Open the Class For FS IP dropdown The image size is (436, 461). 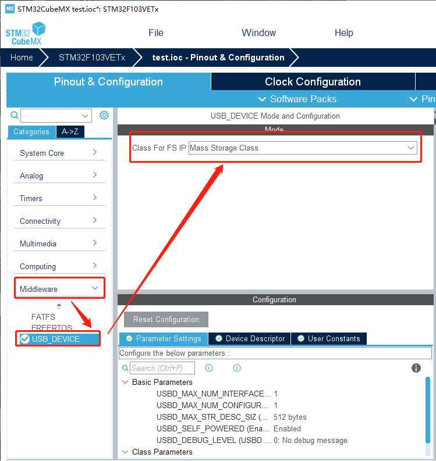click(x=303, y=148)
